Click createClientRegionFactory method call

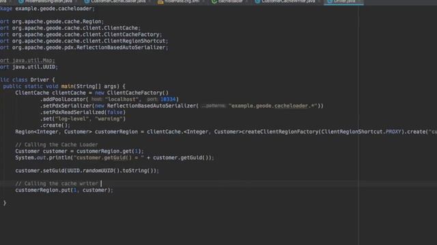[280, 131]
